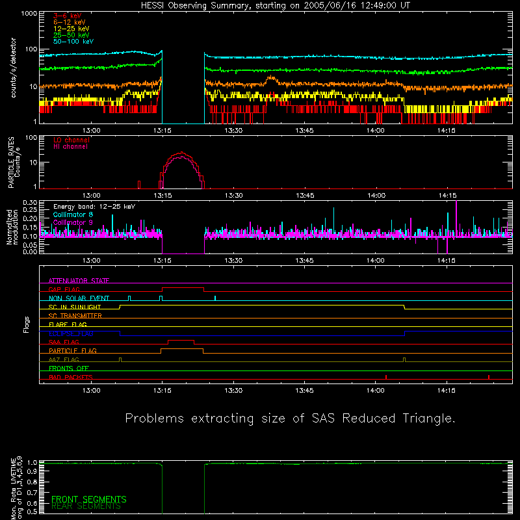Click the HESSI Observing Summary title text

click(276, 6)
